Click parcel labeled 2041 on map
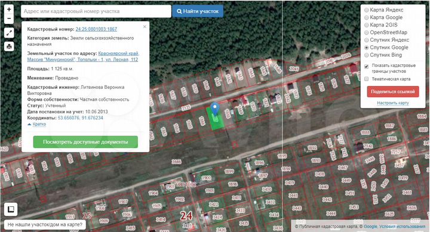This screenshot has height=232, width=430. [x=294, y=69]
